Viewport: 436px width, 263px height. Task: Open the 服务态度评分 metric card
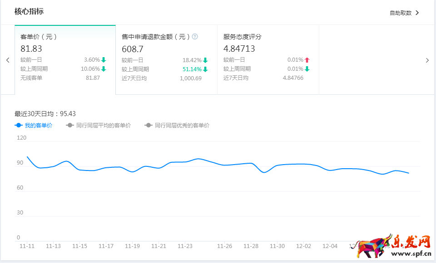268,59
